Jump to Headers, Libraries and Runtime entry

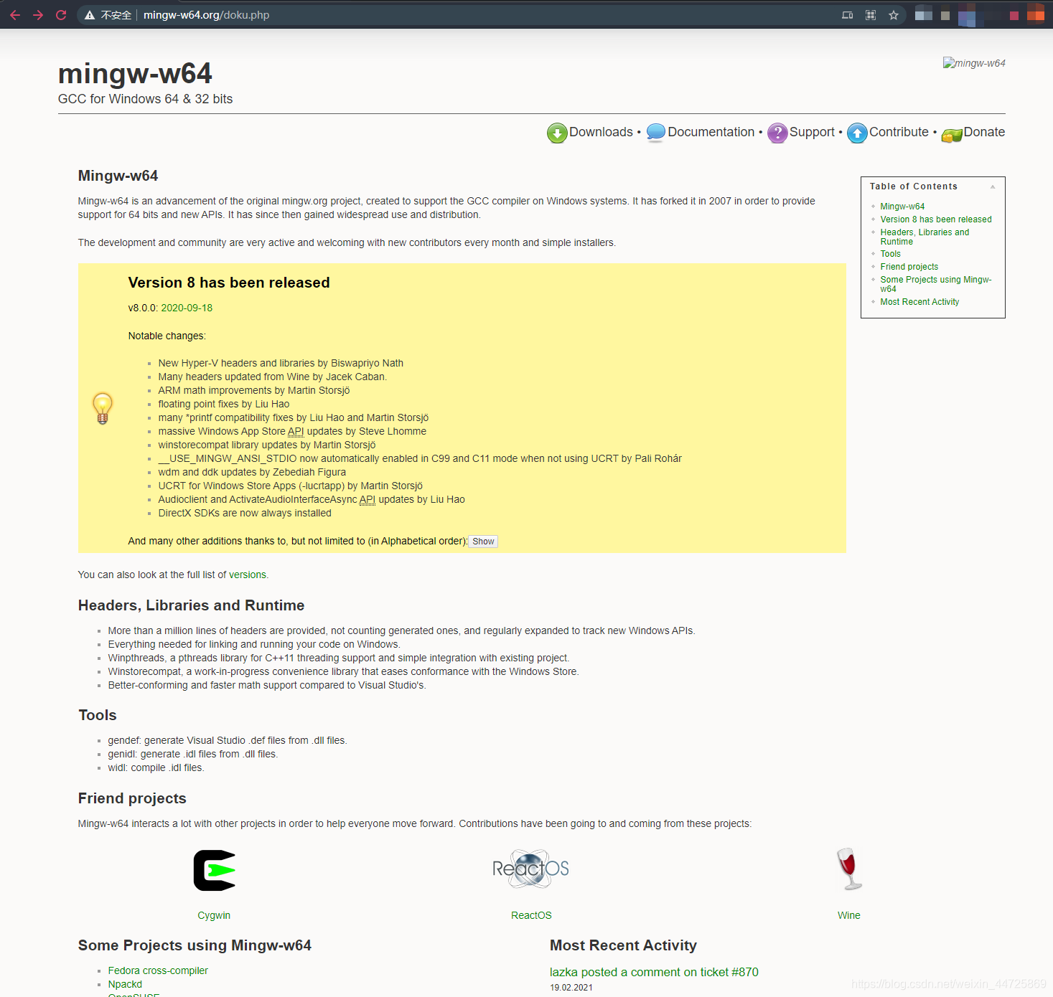pos(925,237)
